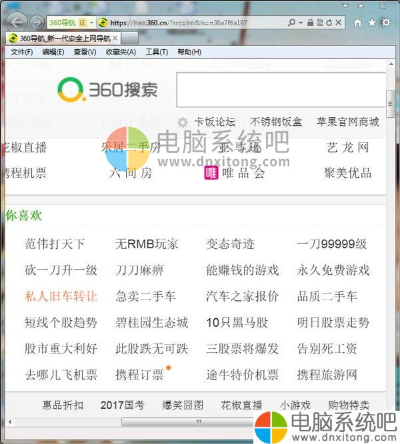This screenshot has width=400, height=444.
Task: Open the 汽车之家报价 link
Action: [242, 296]
